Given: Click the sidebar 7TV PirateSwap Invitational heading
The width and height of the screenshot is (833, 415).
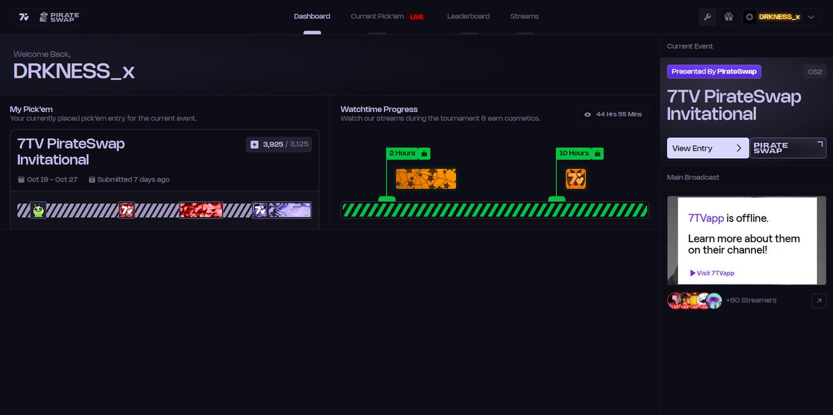Looking at the screenshot, I should 734,105.
